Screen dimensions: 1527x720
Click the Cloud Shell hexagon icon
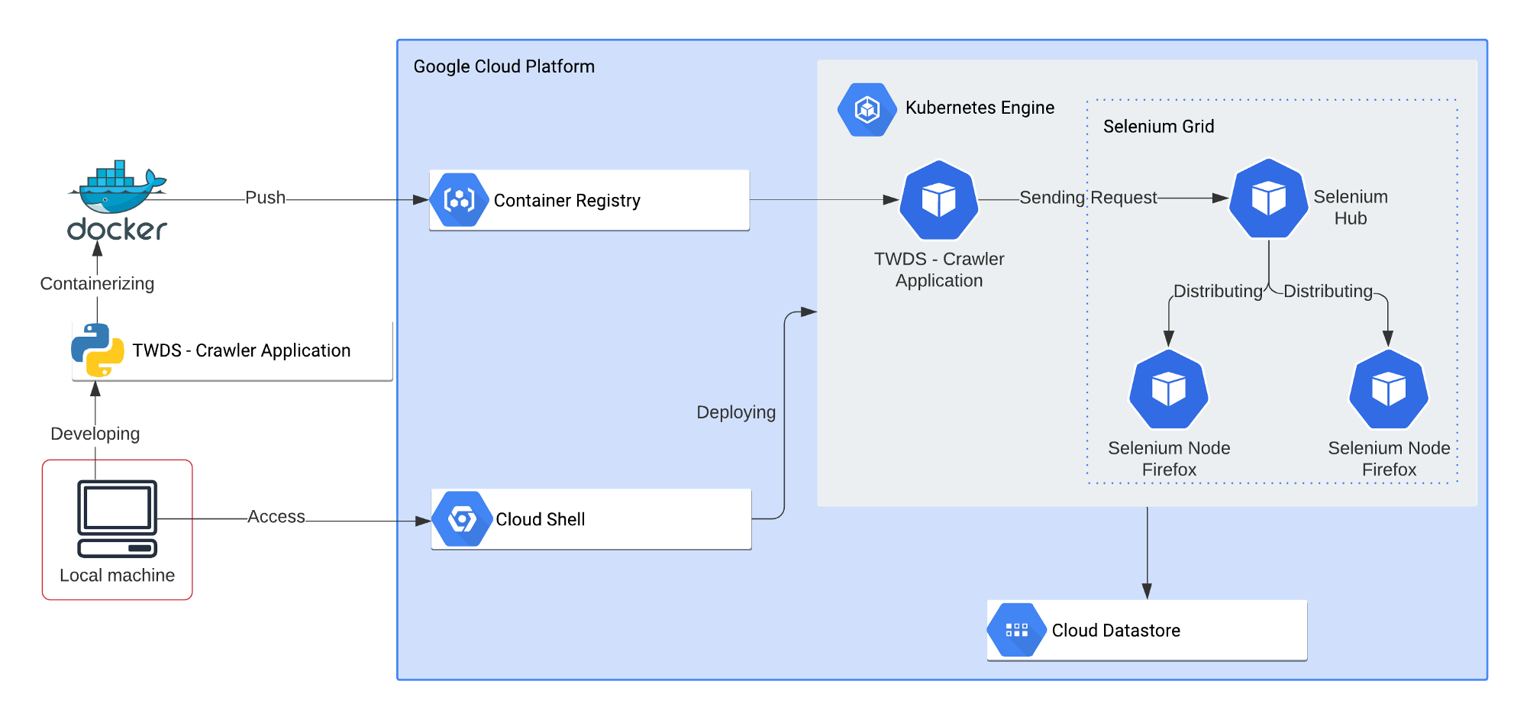click(x=462, y=519)
